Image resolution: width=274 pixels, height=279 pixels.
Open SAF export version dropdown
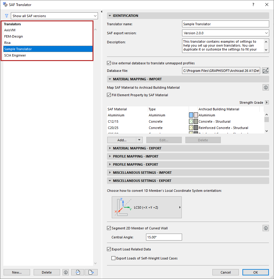(225, 33)
